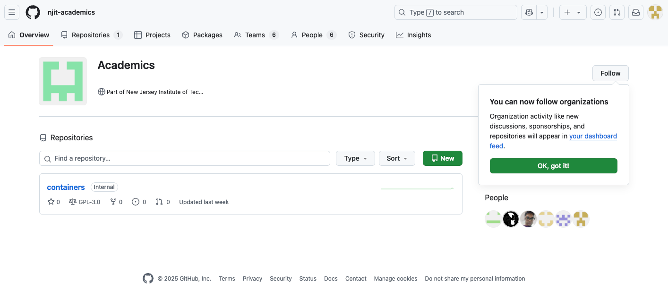
Task: Open notifications inbox icon
Action: click(x=636, y=12)
